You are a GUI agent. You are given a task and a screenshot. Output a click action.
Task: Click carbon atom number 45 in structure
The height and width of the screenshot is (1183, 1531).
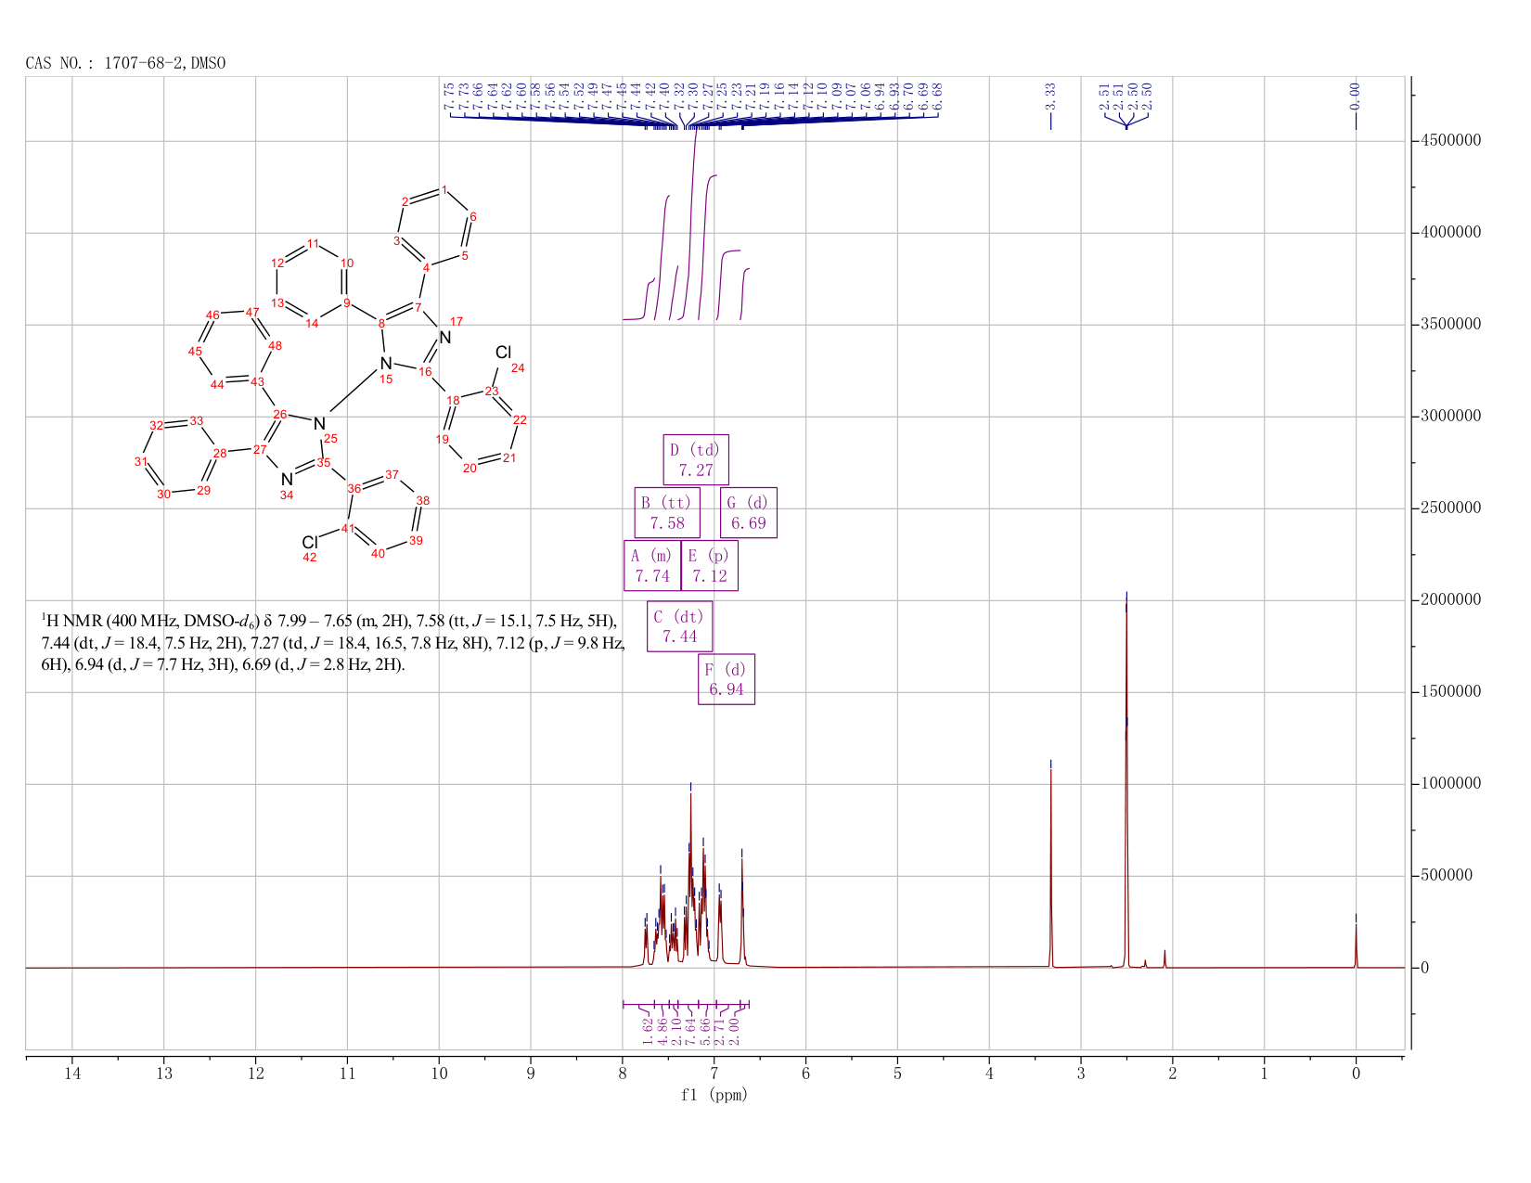pyautogui.click(x=195, y=352)
